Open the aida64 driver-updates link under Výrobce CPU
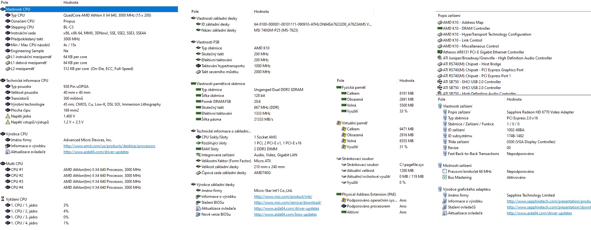 coord(96,152)
